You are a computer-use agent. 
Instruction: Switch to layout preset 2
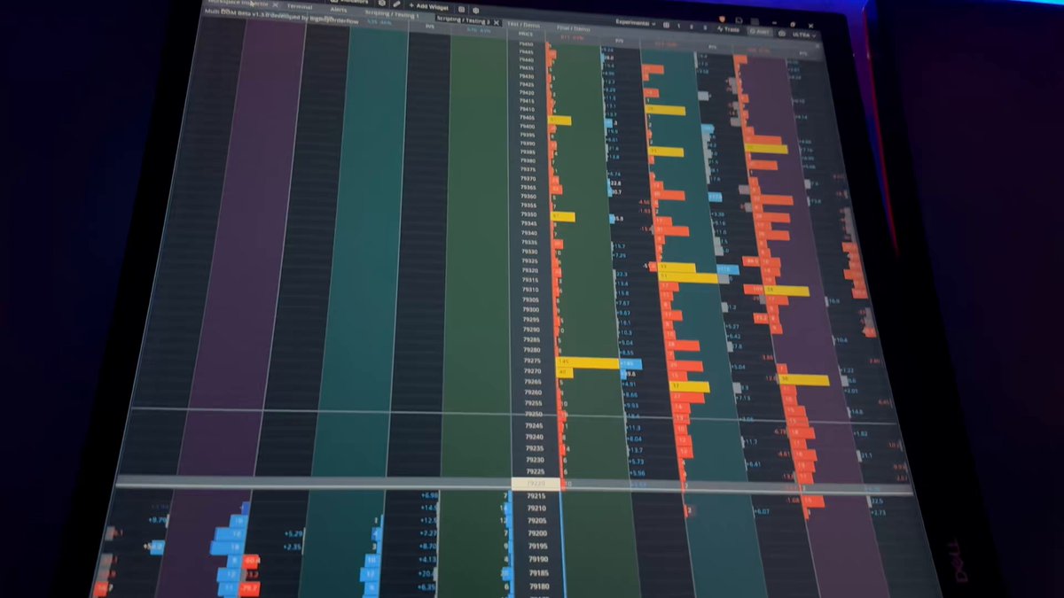pos(692,27)
